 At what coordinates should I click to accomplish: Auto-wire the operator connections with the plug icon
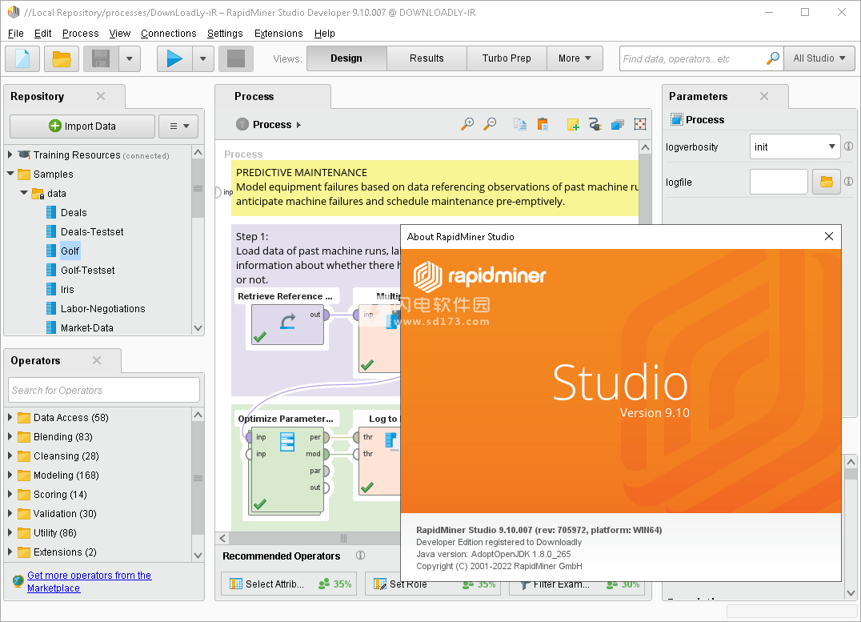coord(595,124)
